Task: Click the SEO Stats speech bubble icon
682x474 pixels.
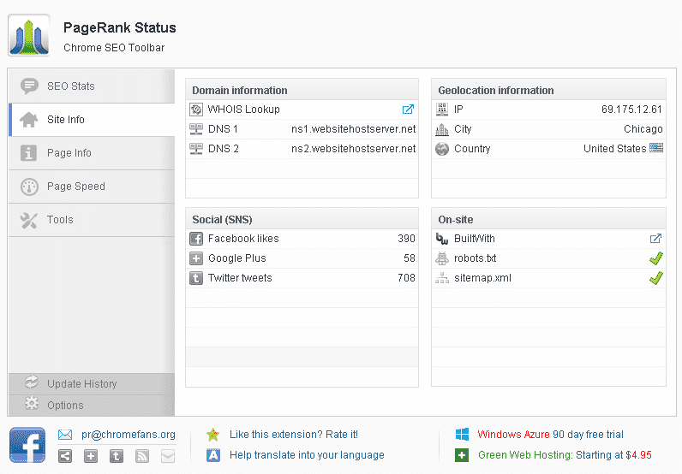Action: [29, 86]
